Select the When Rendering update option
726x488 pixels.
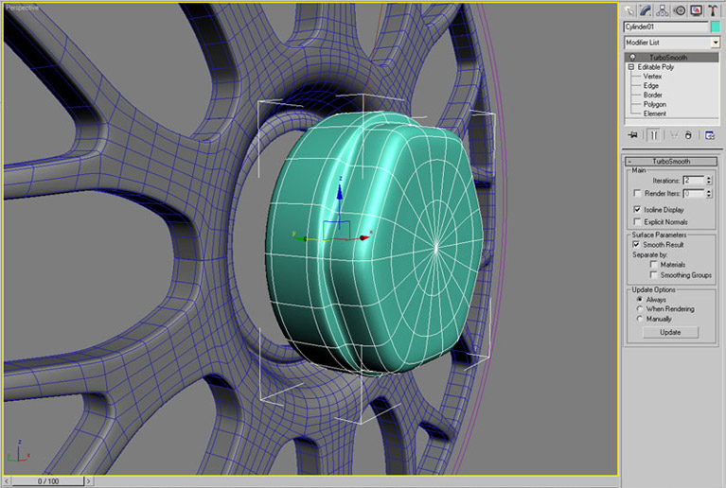(x=640, y=309)
